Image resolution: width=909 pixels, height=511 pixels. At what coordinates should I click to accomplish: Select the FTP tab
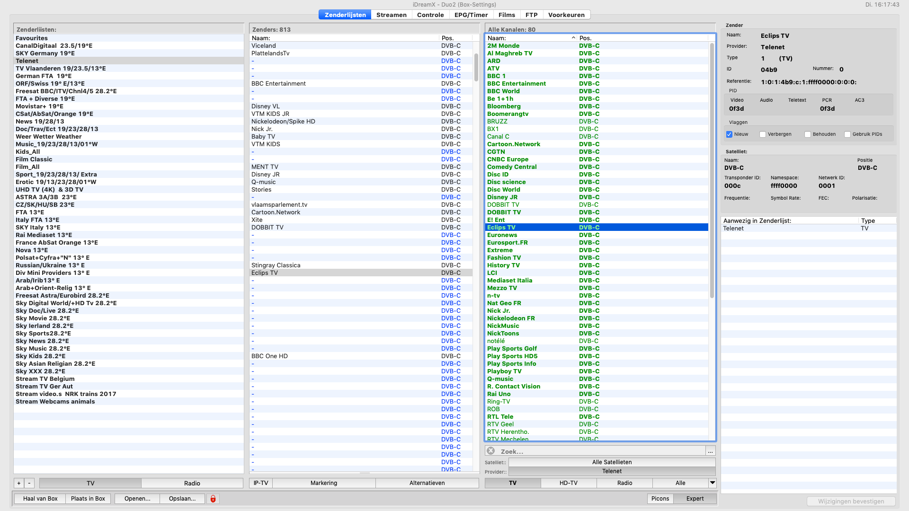(x=531, y=15)
